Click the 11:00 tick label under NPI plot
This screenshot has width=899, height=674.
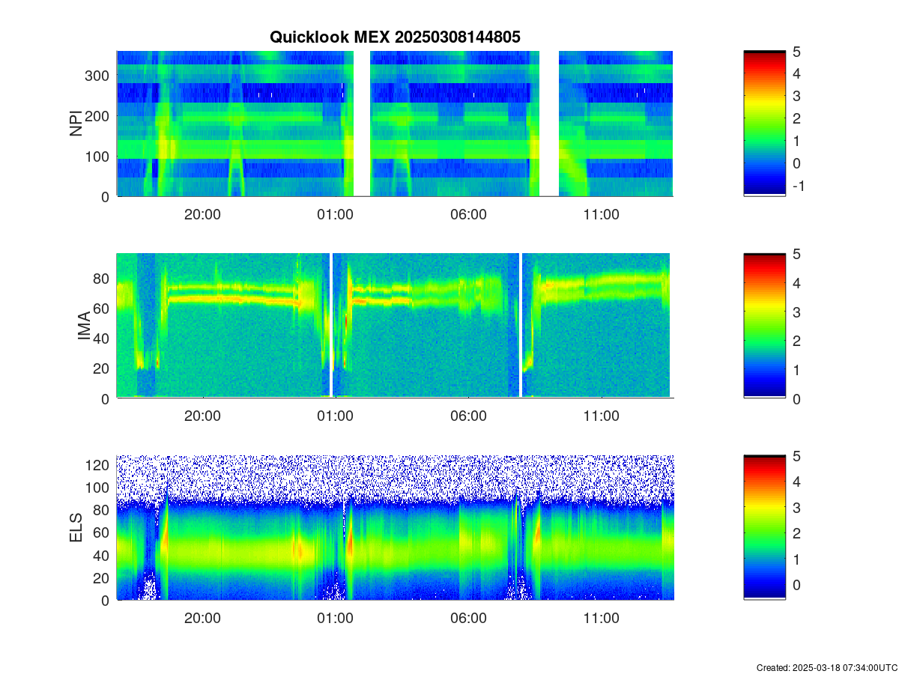tap(601, 215)
